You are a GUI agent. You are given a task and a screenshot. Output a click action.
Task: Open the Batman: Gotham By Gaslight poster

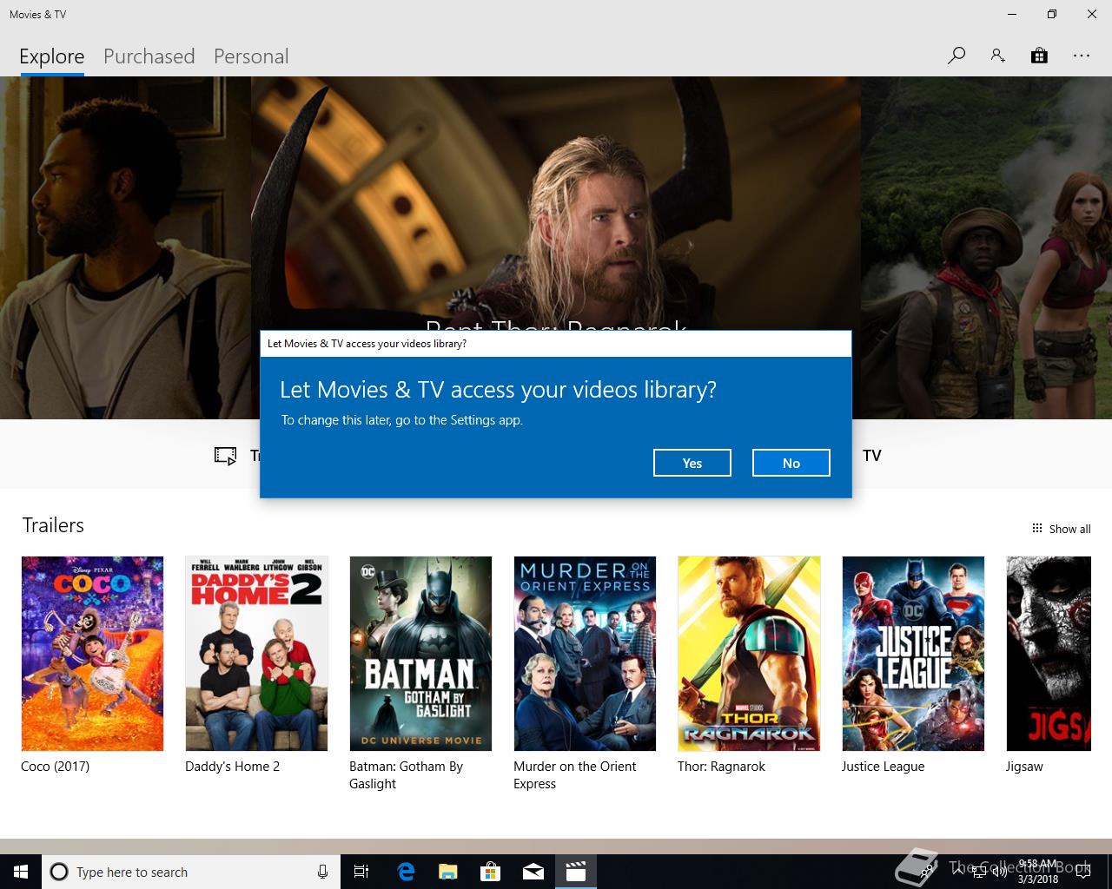click(x=420, y=654)
